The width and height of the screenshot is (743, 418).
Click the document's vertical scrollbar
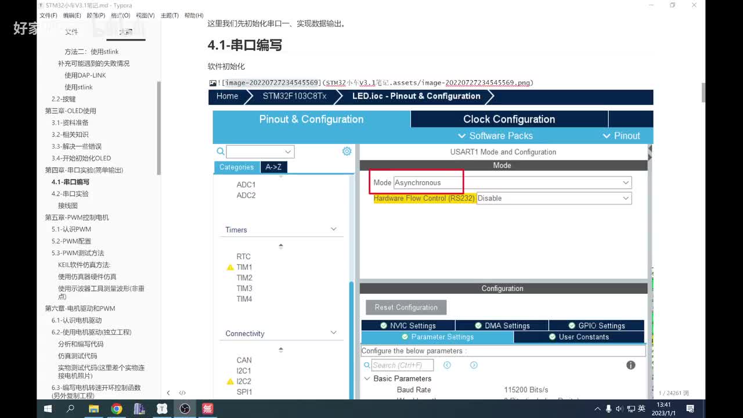(x=704, y=92)
